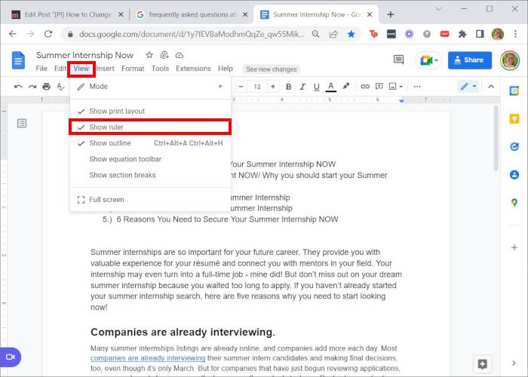This screenshot has width=528, height=377.
Task: Toggle underline formatting
Action: pos(317,87)
